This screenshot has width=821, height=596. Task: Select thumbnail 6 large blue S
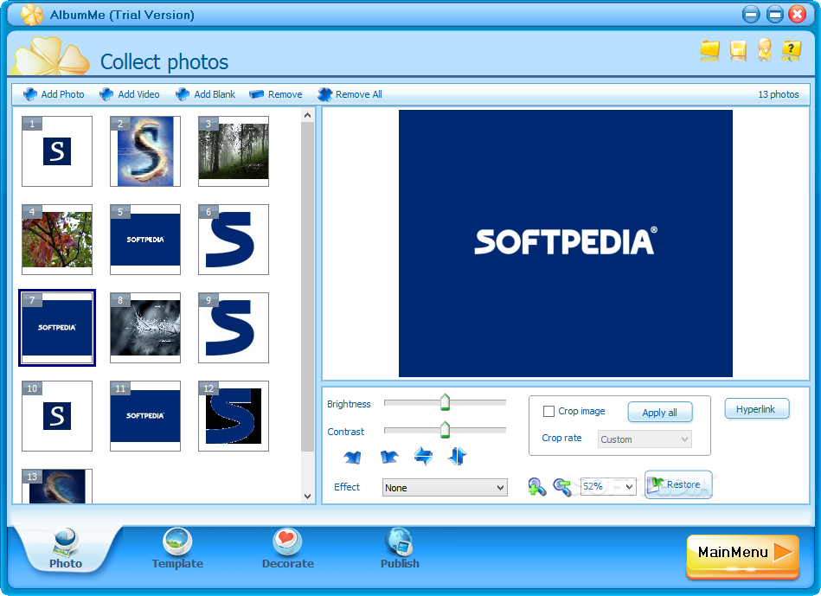pos(234,240)
